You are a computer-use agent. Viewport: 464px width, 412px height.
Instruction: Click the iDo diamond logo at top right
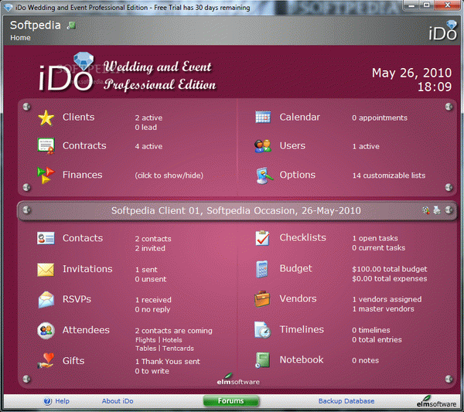(x=443, y=30)
